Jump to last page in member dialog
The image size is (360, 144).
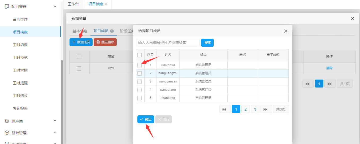266,109
